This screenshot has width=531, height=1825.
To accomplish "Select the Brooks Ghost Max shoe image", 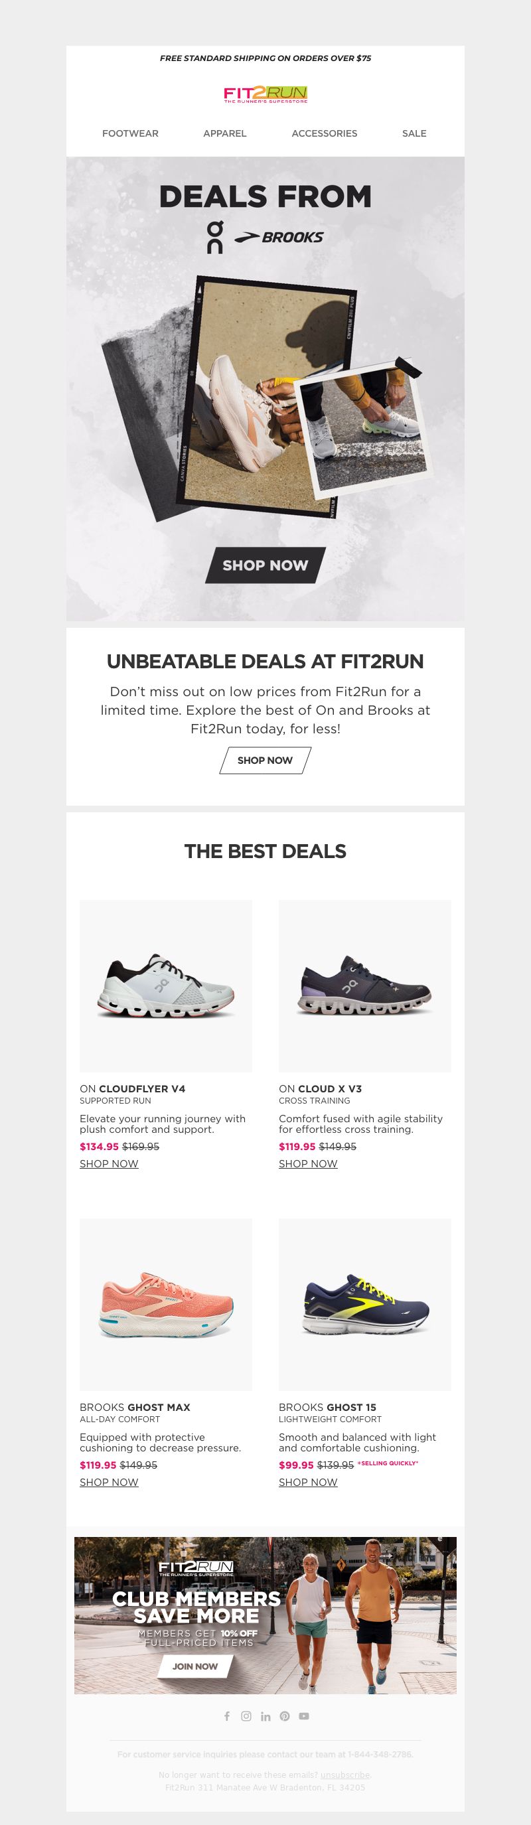I will 166,1304.
